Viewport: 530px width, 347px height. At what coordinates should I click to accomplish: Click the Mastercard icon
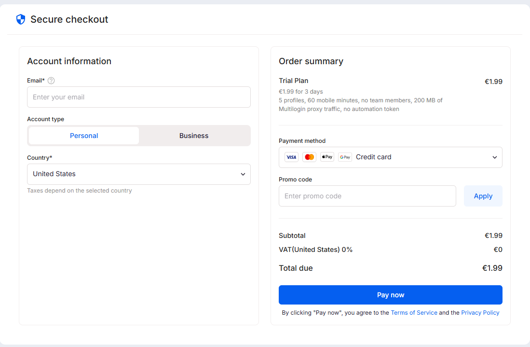point(309,157)
